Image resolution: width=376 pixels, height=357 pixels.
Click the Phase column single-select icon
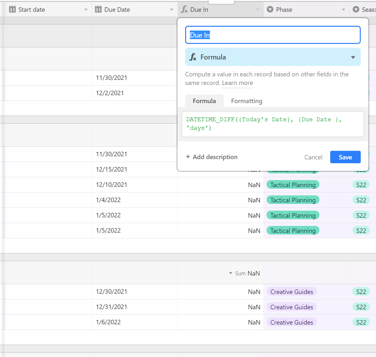tap(270, 10)
